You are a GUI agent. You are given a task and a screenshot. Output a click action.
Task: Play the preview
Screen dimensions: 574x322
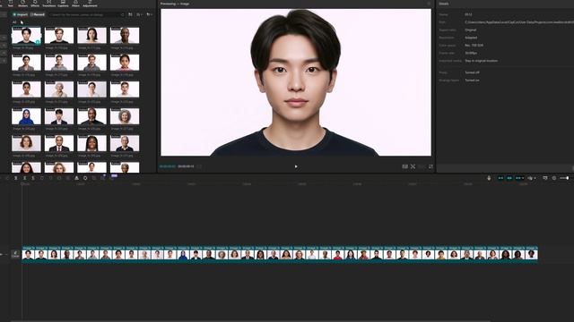[x=296, y=166]
